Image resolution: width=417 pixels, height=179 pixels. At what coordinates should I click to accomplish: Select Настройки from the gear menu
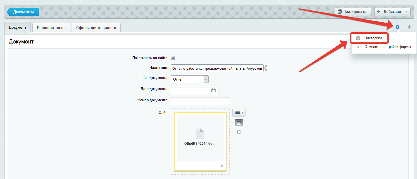[373, 38]
